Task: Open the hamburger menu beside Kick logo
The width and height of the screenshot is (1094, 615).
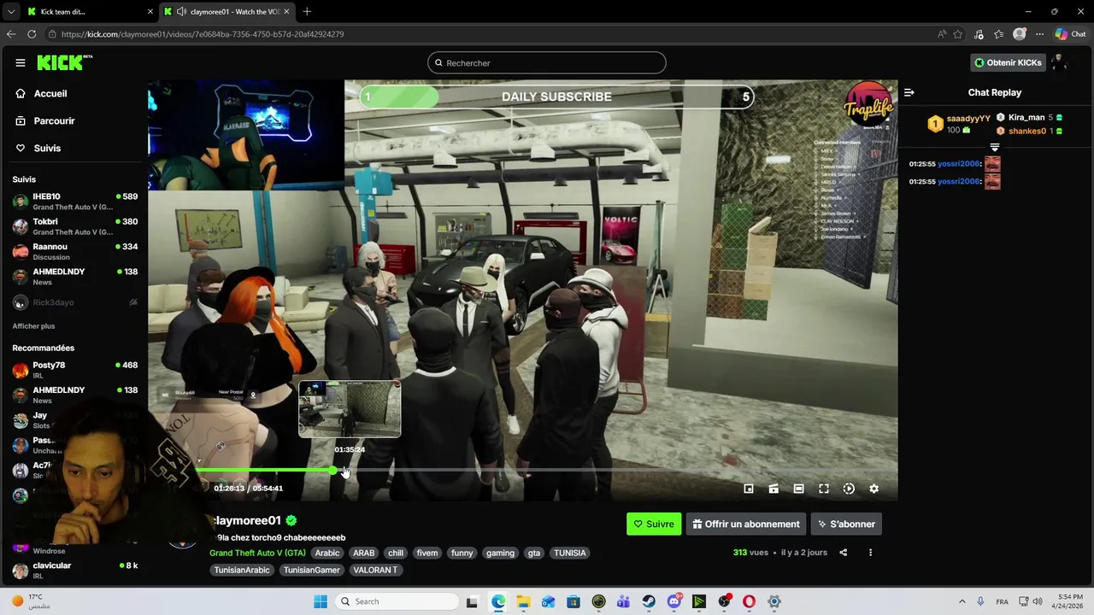Action: coord(21,62)
